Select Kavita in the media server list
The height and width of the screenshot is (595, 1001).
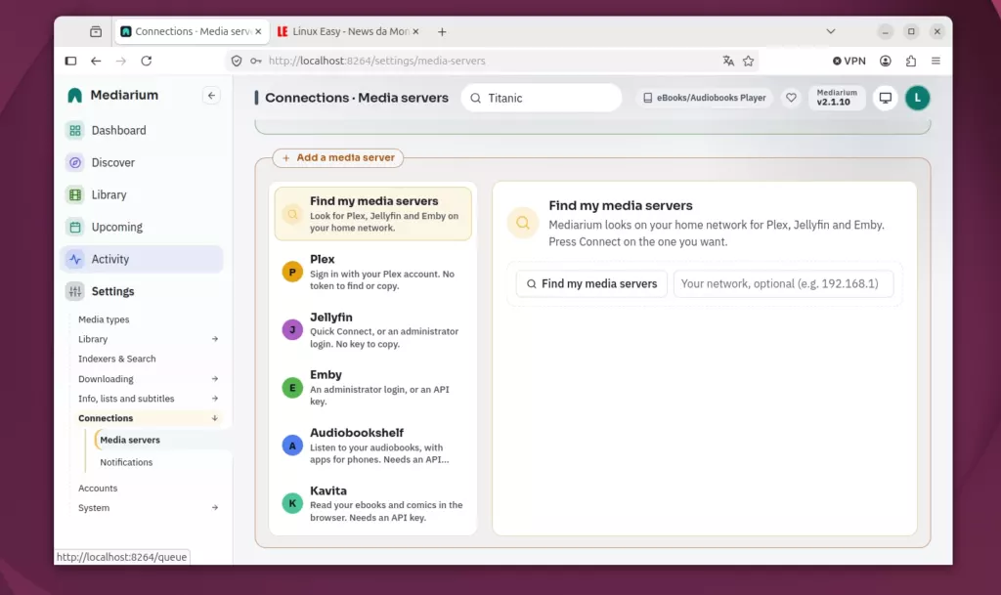pos(372,504)
